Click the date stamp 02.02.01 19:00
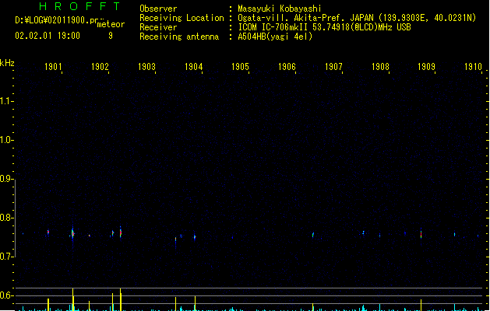 pyautogui.click(x=48, y=36)
